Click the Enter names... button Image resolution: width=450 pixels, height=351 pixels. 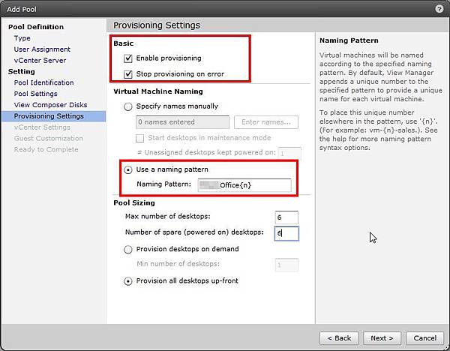(x=266, y=122)
